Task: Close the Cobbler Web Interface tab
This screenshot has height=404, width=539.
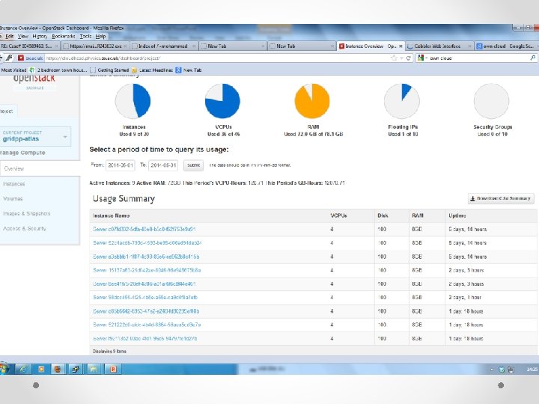Action: [x=469, y=46]
